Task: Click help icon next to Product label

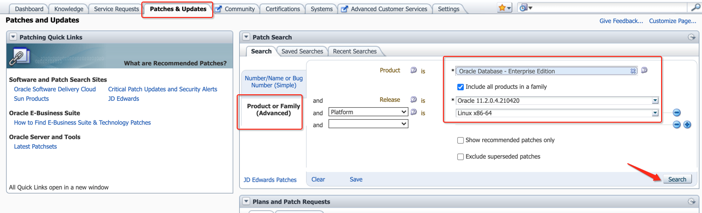Action: click(413, 70)
